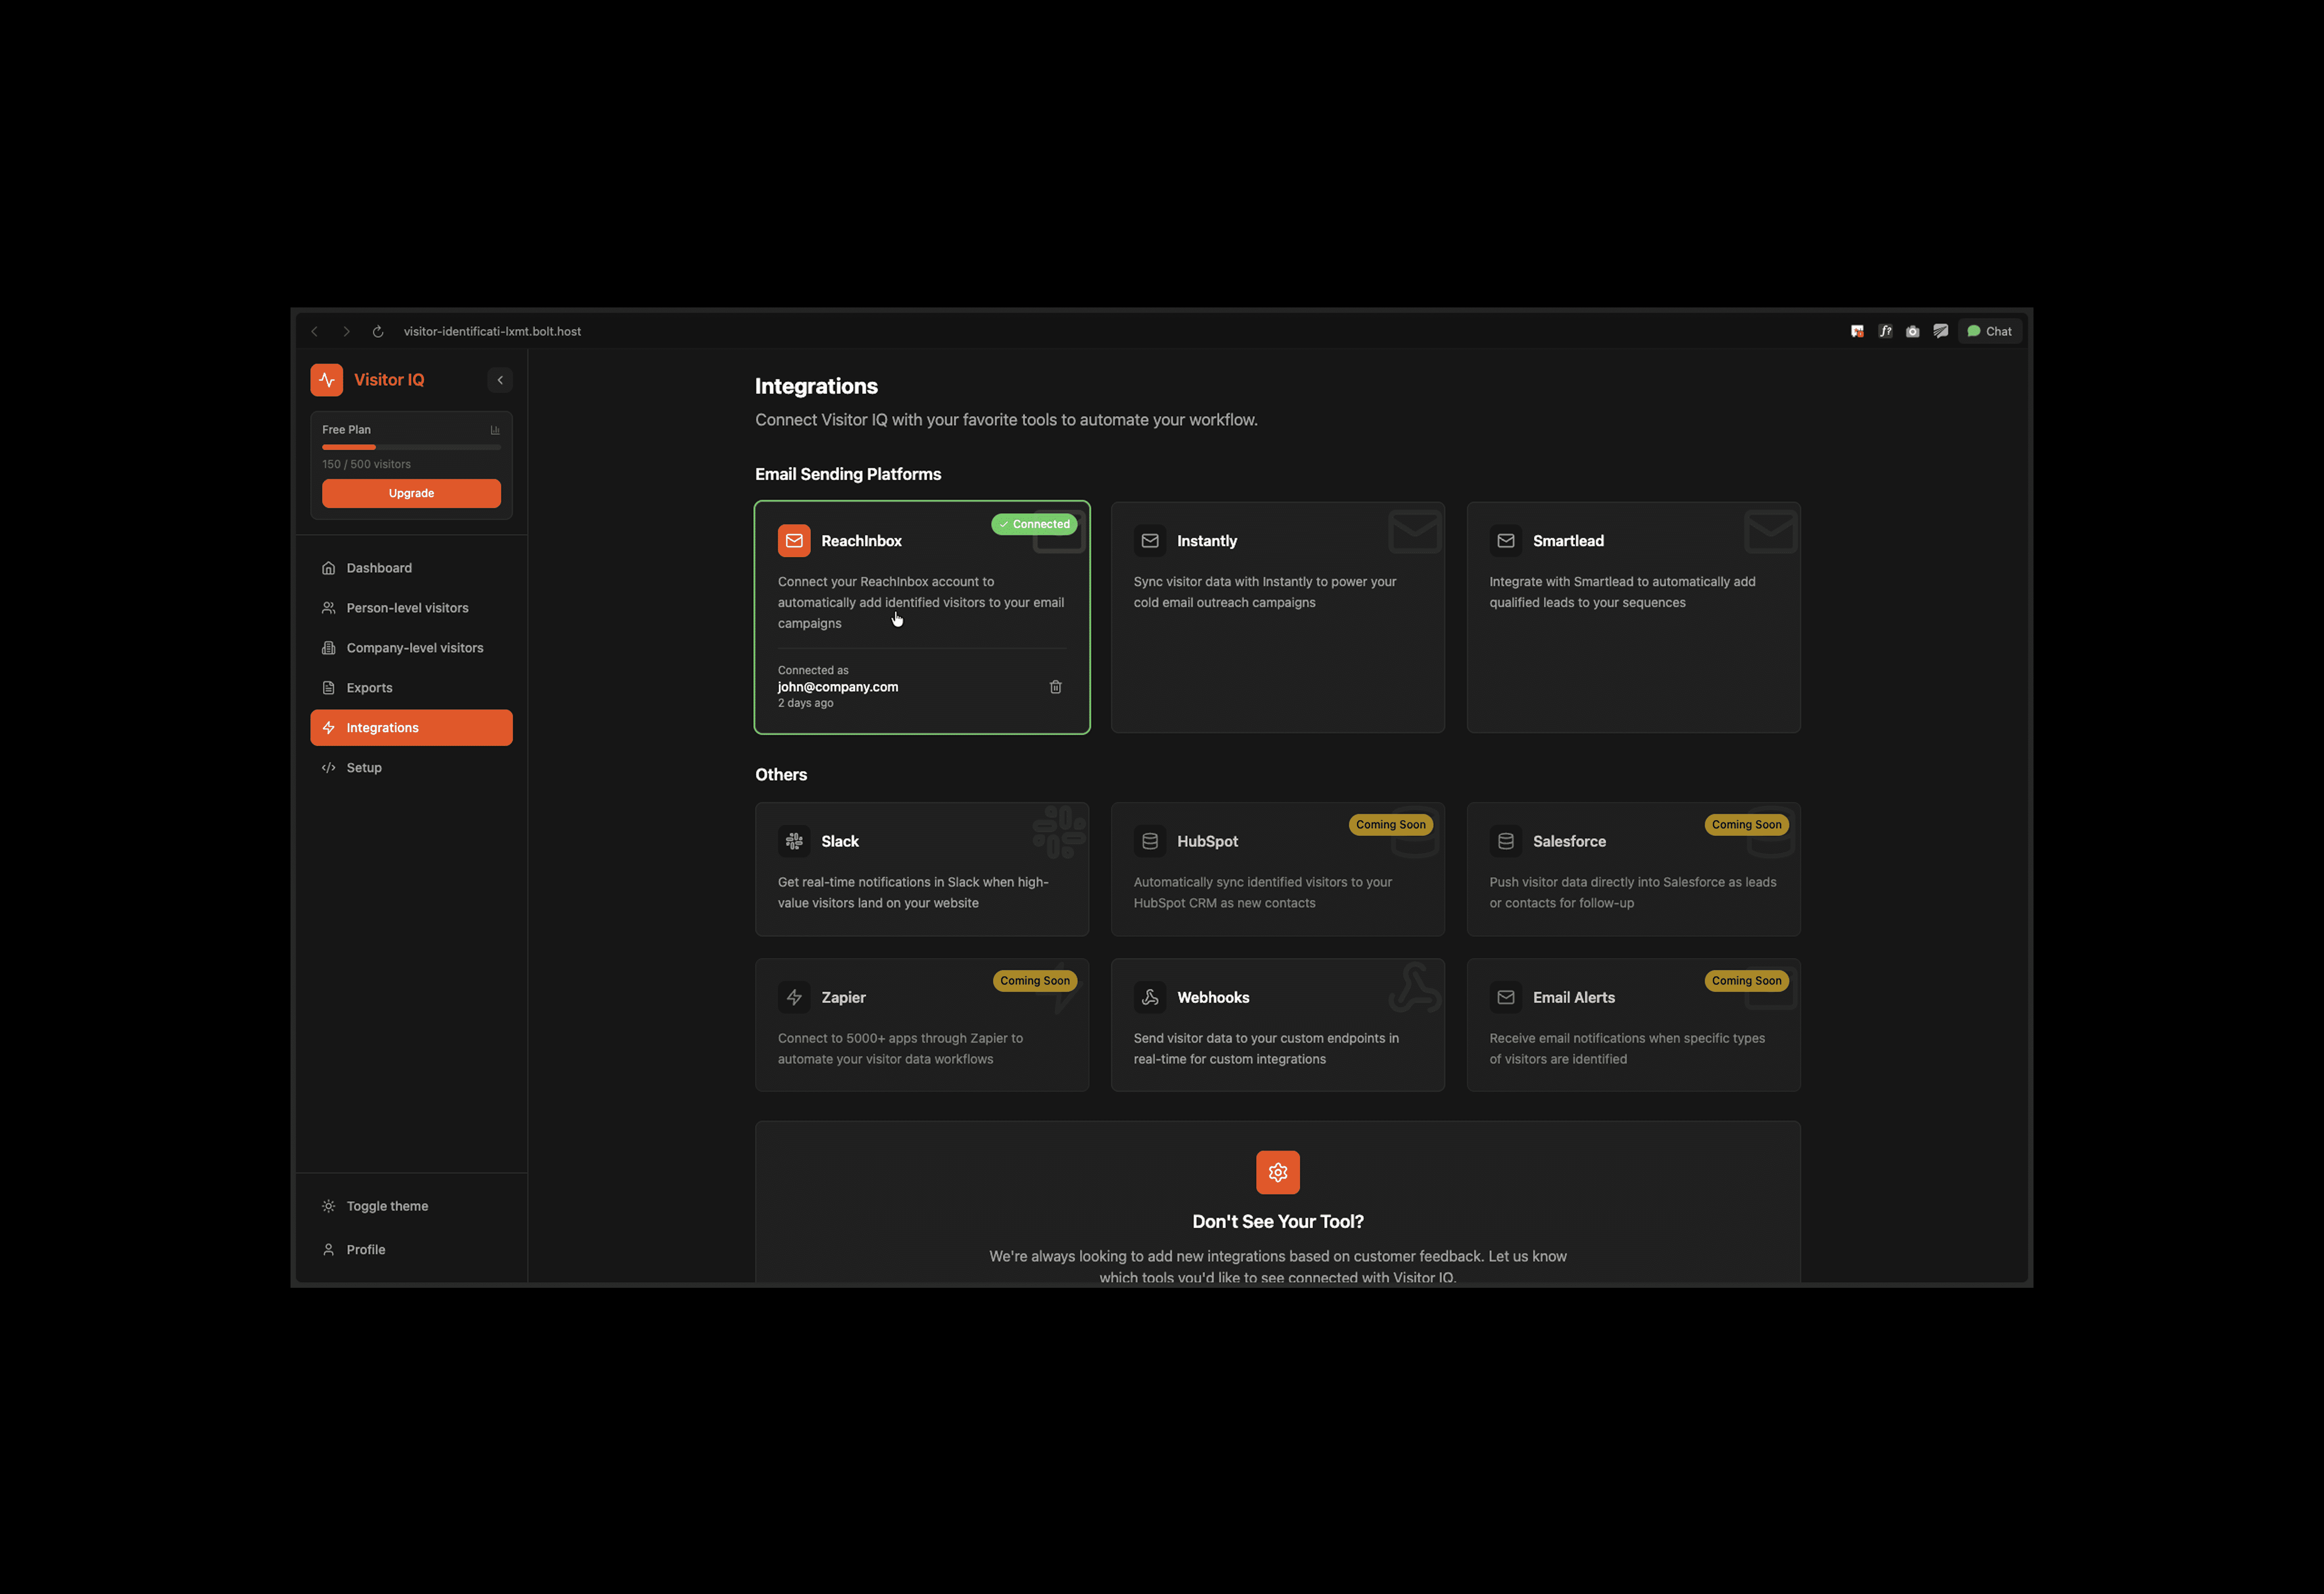Click the Slack integration icon
This screenshot has width=2324, height=1594.
point(794,842)
